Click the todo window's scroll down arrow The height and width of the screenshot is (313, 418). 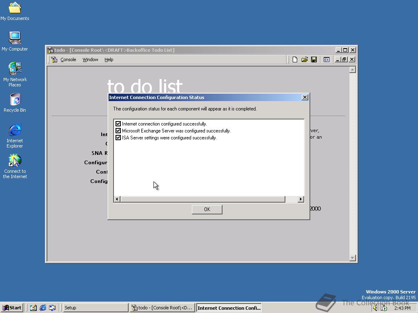tap(352, 258)
